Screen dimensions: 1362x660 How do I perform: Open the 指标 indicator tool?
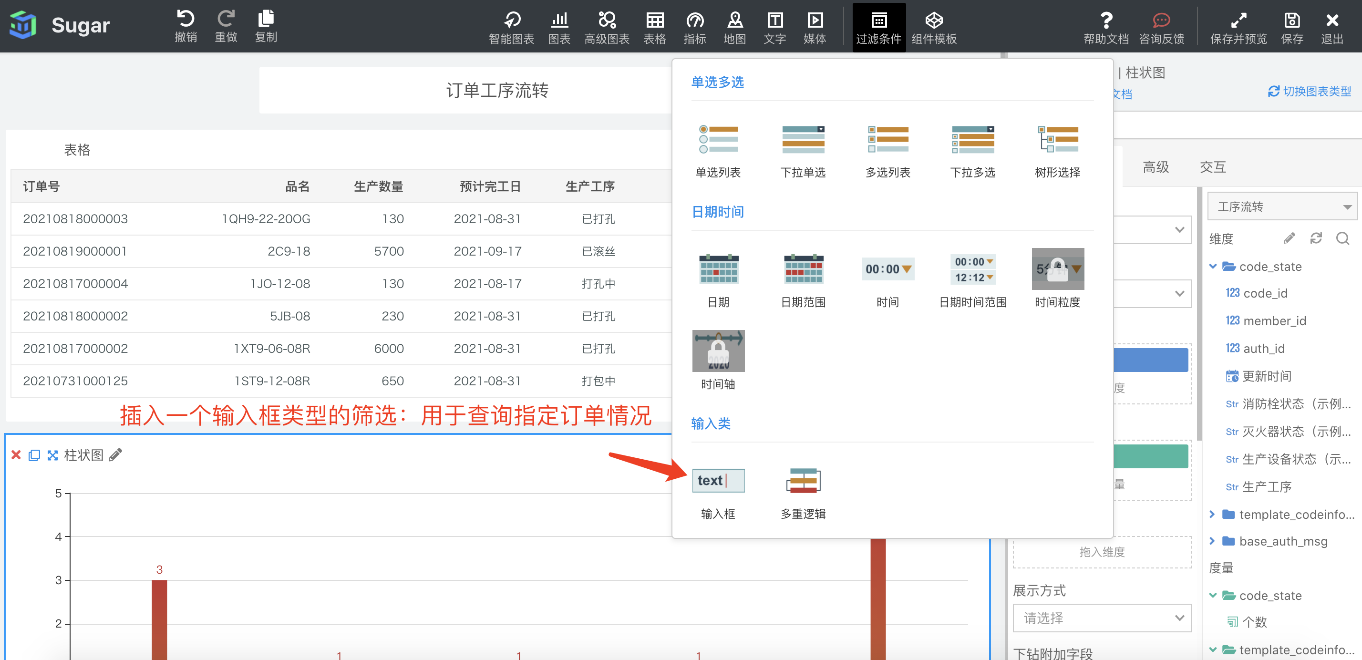click(695, 28)
